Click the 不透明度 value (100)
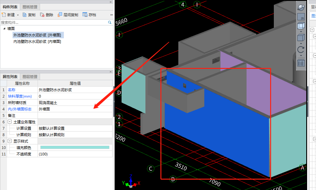Image resolution: width=316 pixels, height=190 pixels. [x=75, y=154]
